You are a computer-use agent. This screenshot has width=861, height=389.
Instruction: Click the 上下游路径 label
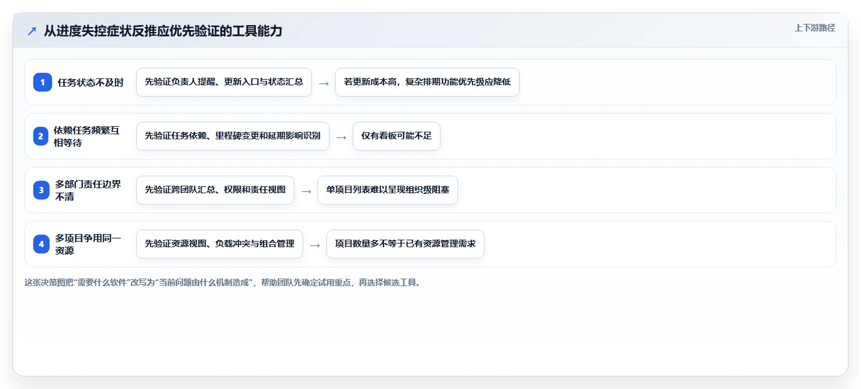[815, 28]
